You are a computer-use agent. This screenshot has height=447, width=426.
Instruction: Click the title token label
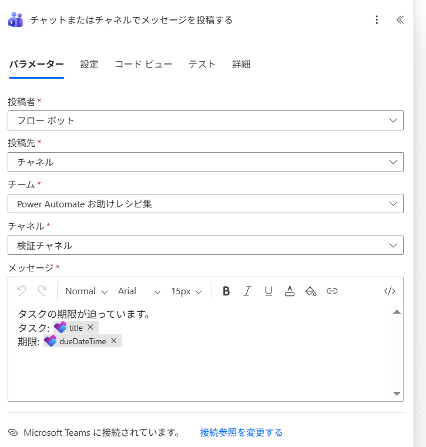click(76, 328)
